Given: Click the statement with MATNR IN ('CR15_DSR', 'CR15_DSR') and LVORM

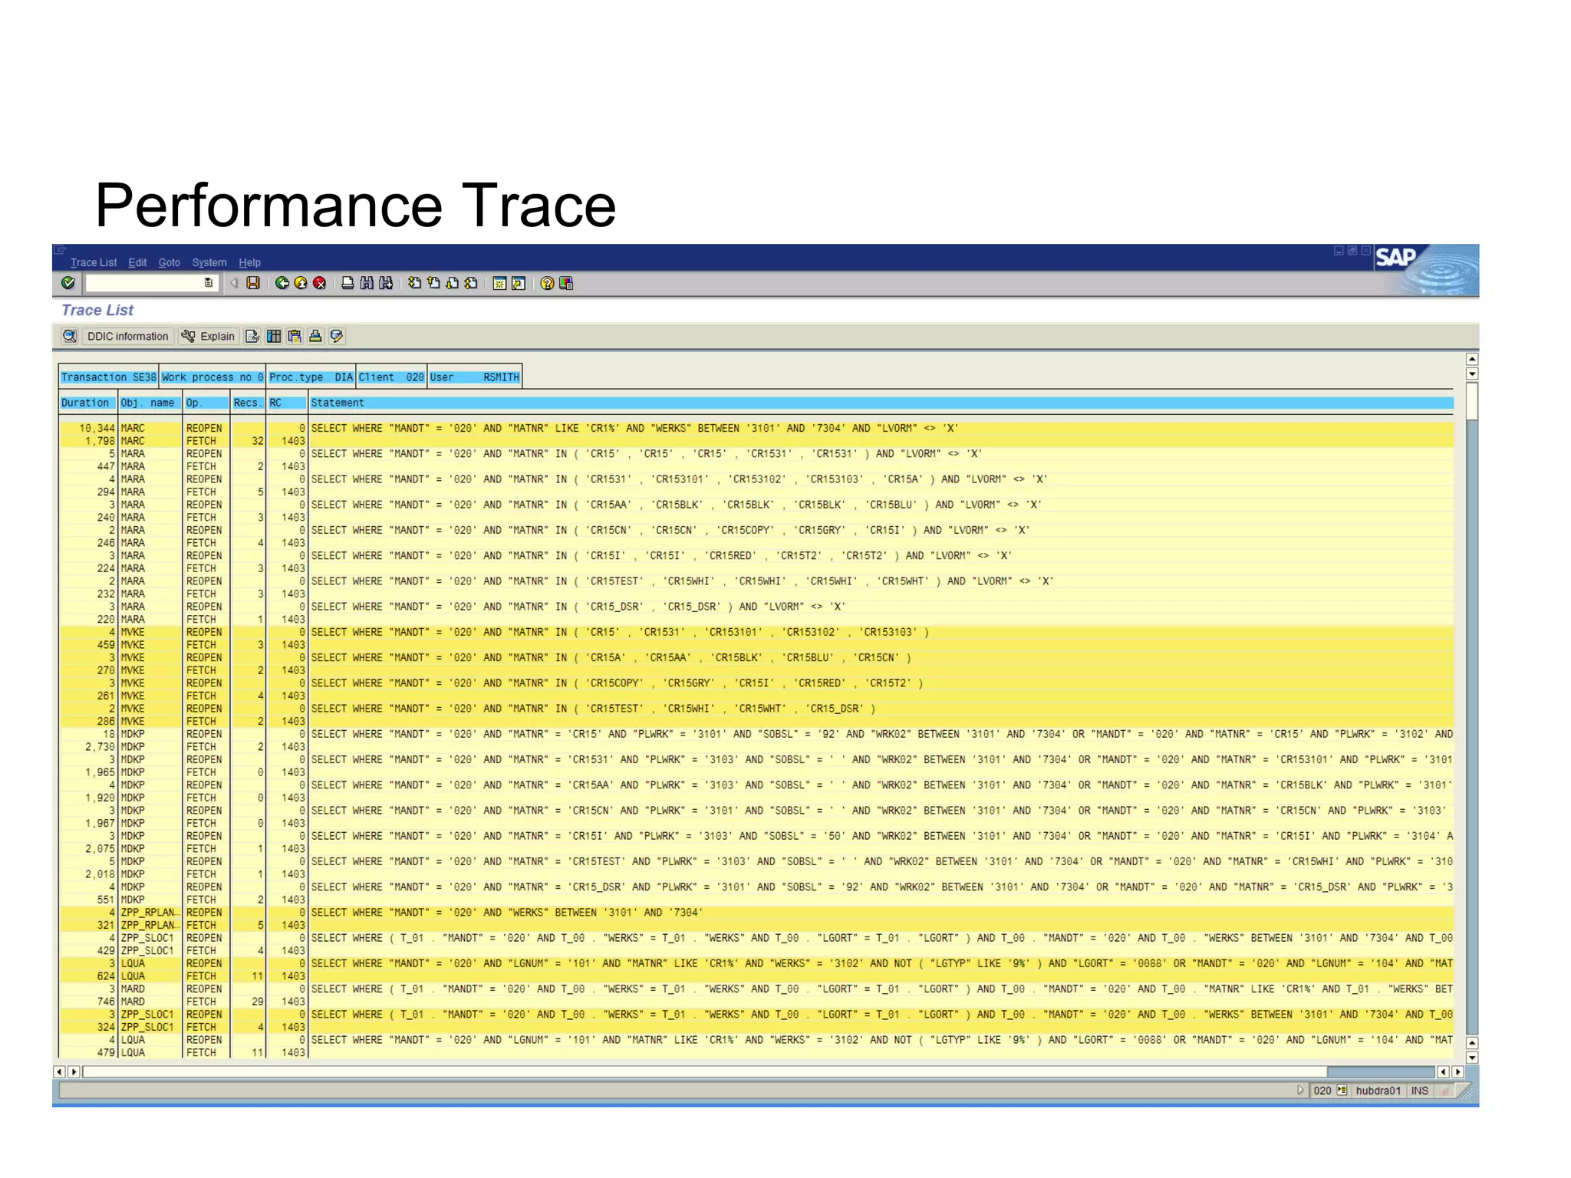Looking at the screenshot, I should tap(578, 607).
